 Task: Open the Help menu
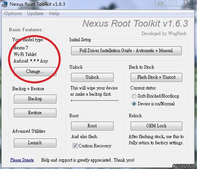[54, 14]
